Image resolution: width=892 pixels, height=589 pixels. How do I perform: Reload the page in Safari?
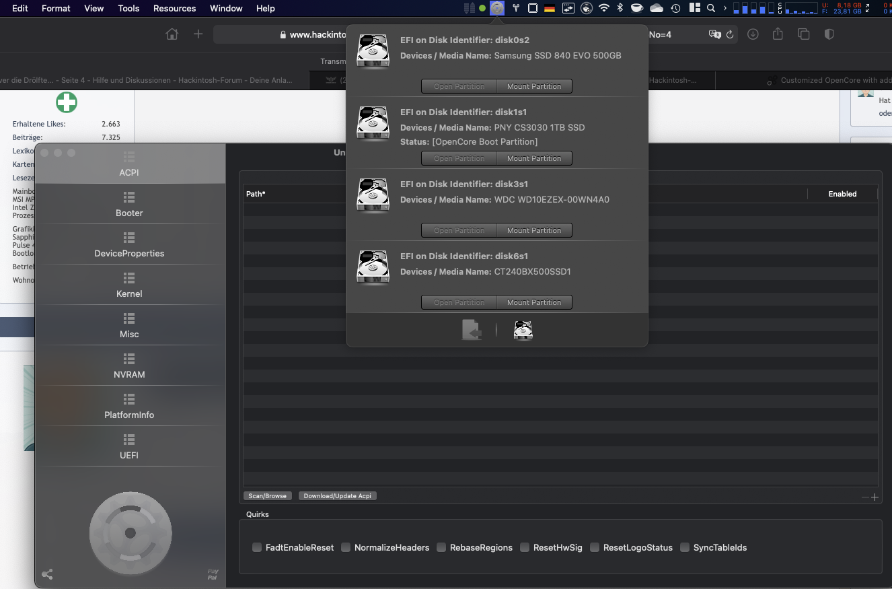tap(730, 34)
